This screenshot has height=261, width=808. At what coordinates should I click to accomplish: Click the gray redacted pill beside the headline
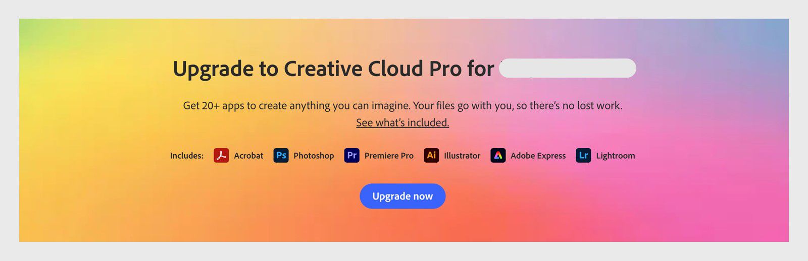coord(568,68)
